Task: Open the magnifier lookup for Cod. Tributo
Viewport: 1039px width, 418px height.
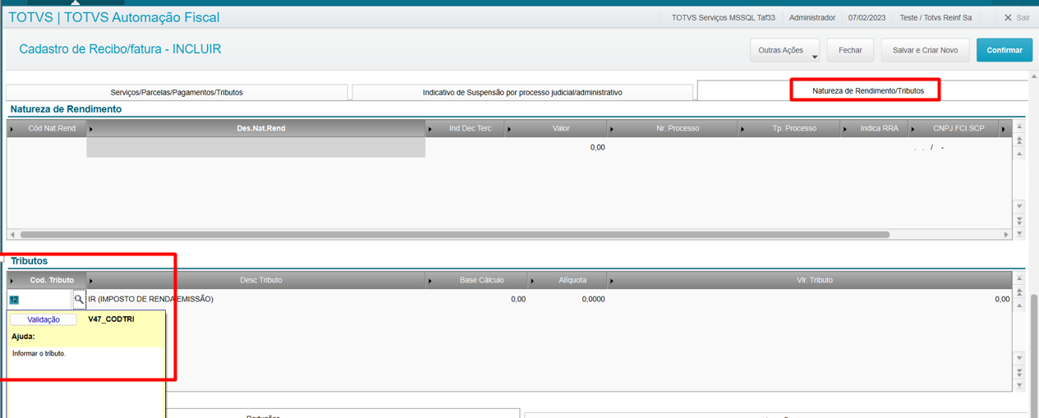Action: [79, 300]
